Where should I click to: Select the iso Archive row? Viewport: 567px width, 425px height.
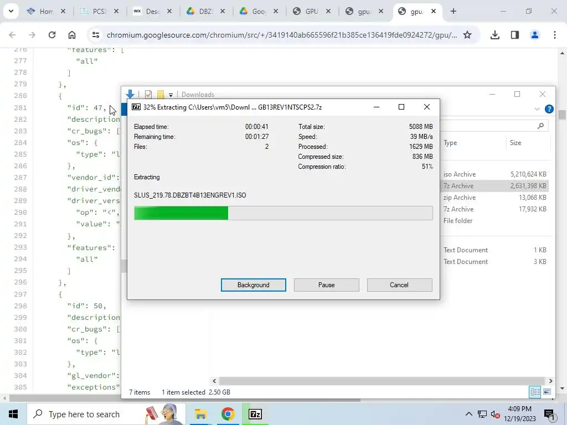tap(494, 174)
